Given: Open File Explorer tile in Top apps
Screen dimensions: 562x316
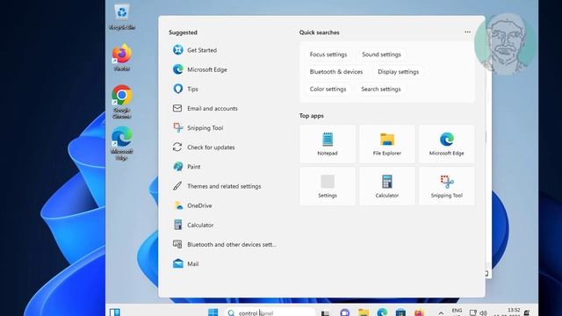Looking at the screenshot, I should point(387,144).
